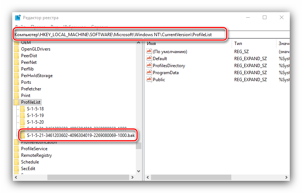
Task: Click the string icon of (По умолчанию) value
Action: point(149,51)
